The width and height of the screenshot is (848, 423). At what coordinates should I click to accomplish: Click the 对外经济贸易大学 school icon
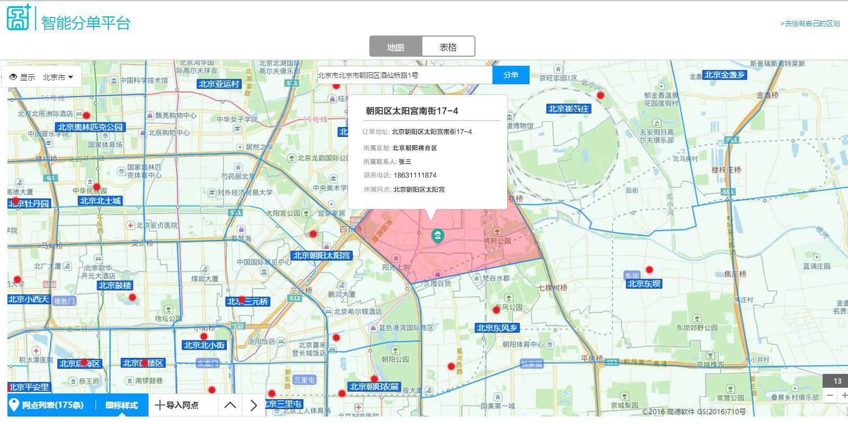[212, 192]
